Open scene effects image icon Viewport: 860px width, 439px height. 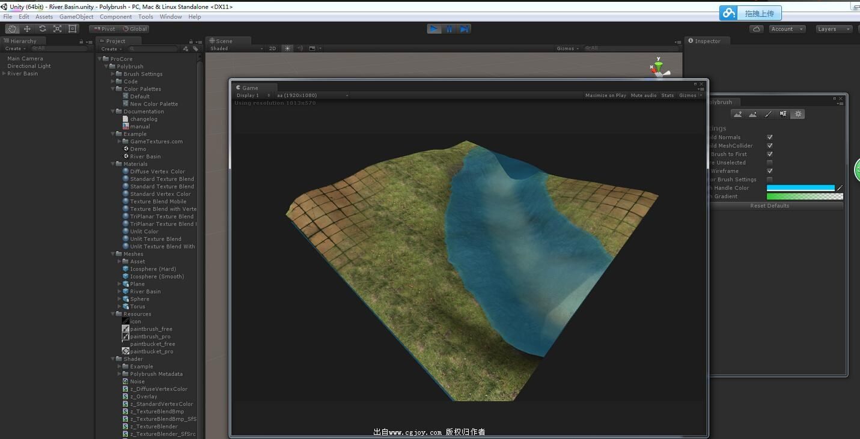tap(313, 49)
